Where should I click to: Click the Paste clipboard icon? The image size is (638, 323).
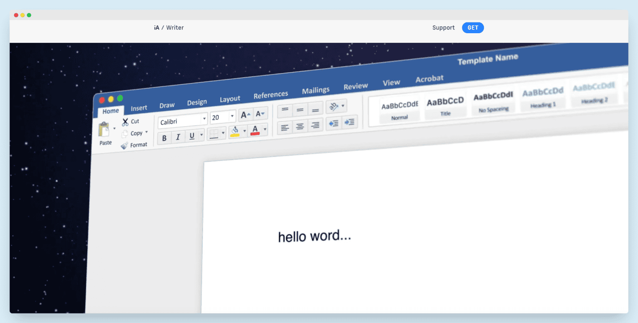[103, 130]
